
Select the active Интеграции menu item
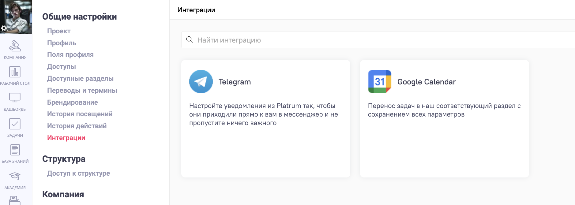coord(66,138)
